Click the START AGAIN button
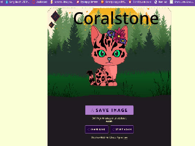The width and height of the screenshot is (195, 146). (x=122, y=129)
